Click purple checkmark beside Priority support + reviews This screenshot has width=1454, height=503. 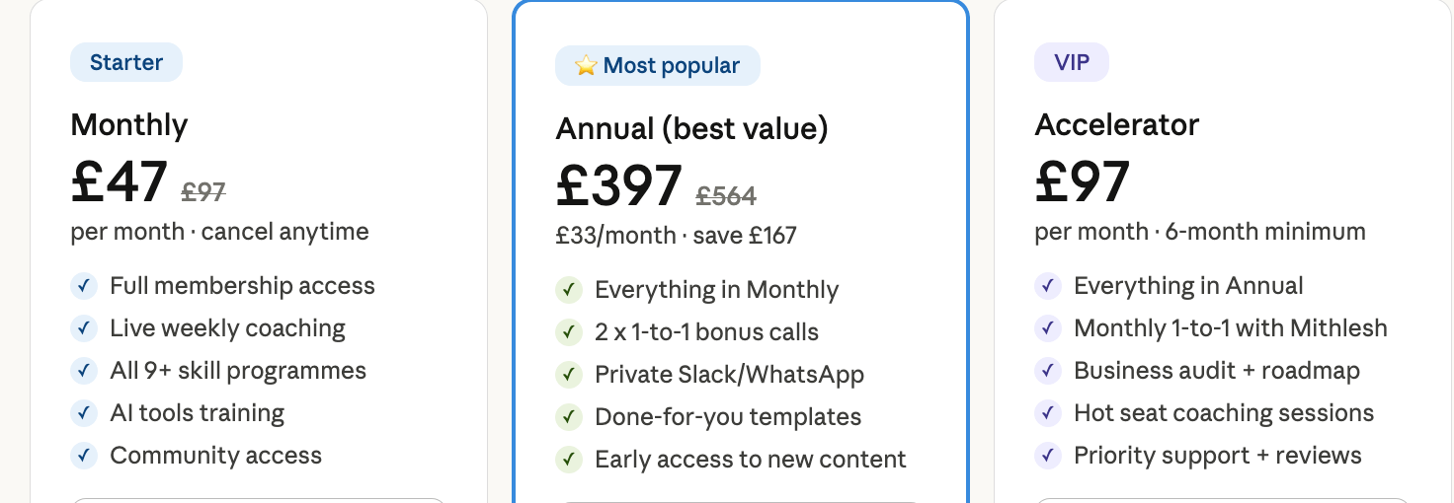click(1047, 456)
